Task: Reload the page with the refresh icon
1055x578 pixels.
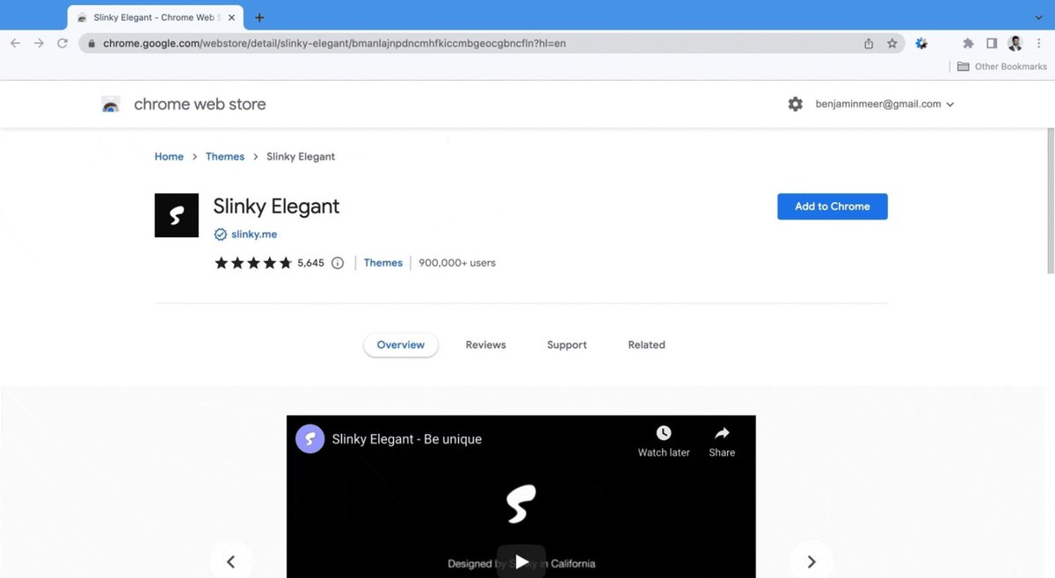Action: 62,43
